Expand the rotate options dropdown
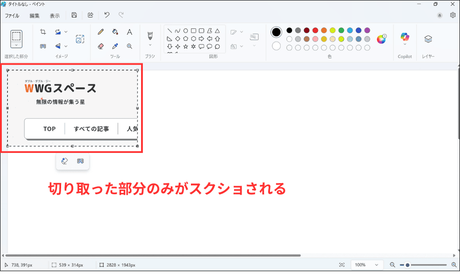The image size is (460, 277). pyautogui.click(x=66, y=31)
